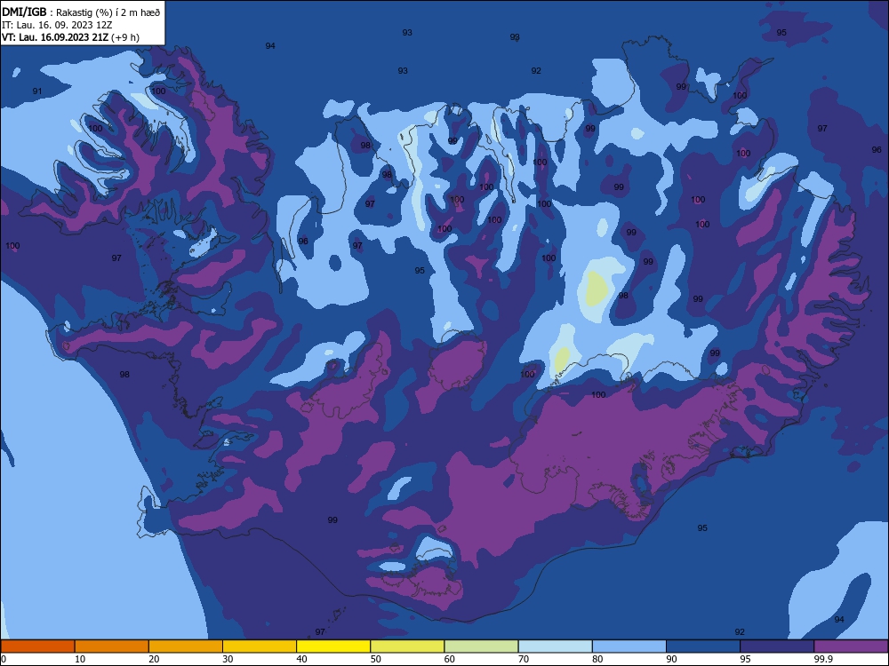Click the legend tick label '10'
This screenshot has width=889, height=666.
point(80,659)
